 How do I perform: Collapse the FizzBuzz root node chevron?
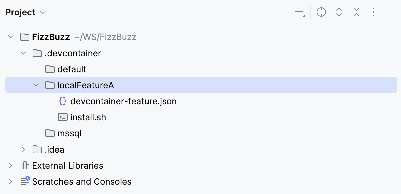(x=10, y=37)
